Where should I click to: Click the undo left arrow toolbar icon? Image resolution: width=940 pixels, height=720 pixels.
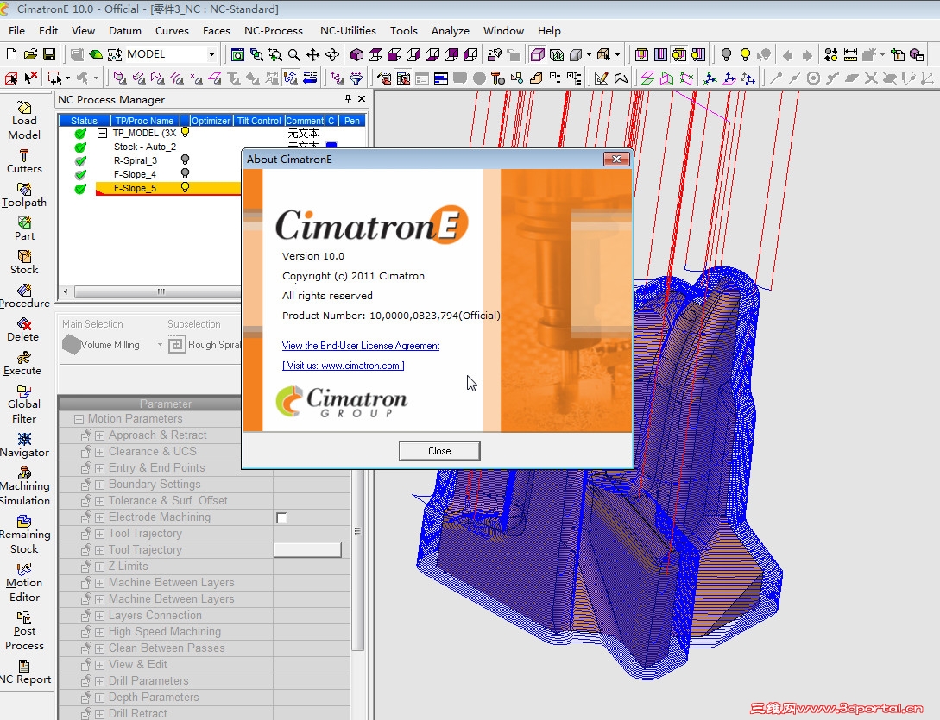[x=788, y=55]
